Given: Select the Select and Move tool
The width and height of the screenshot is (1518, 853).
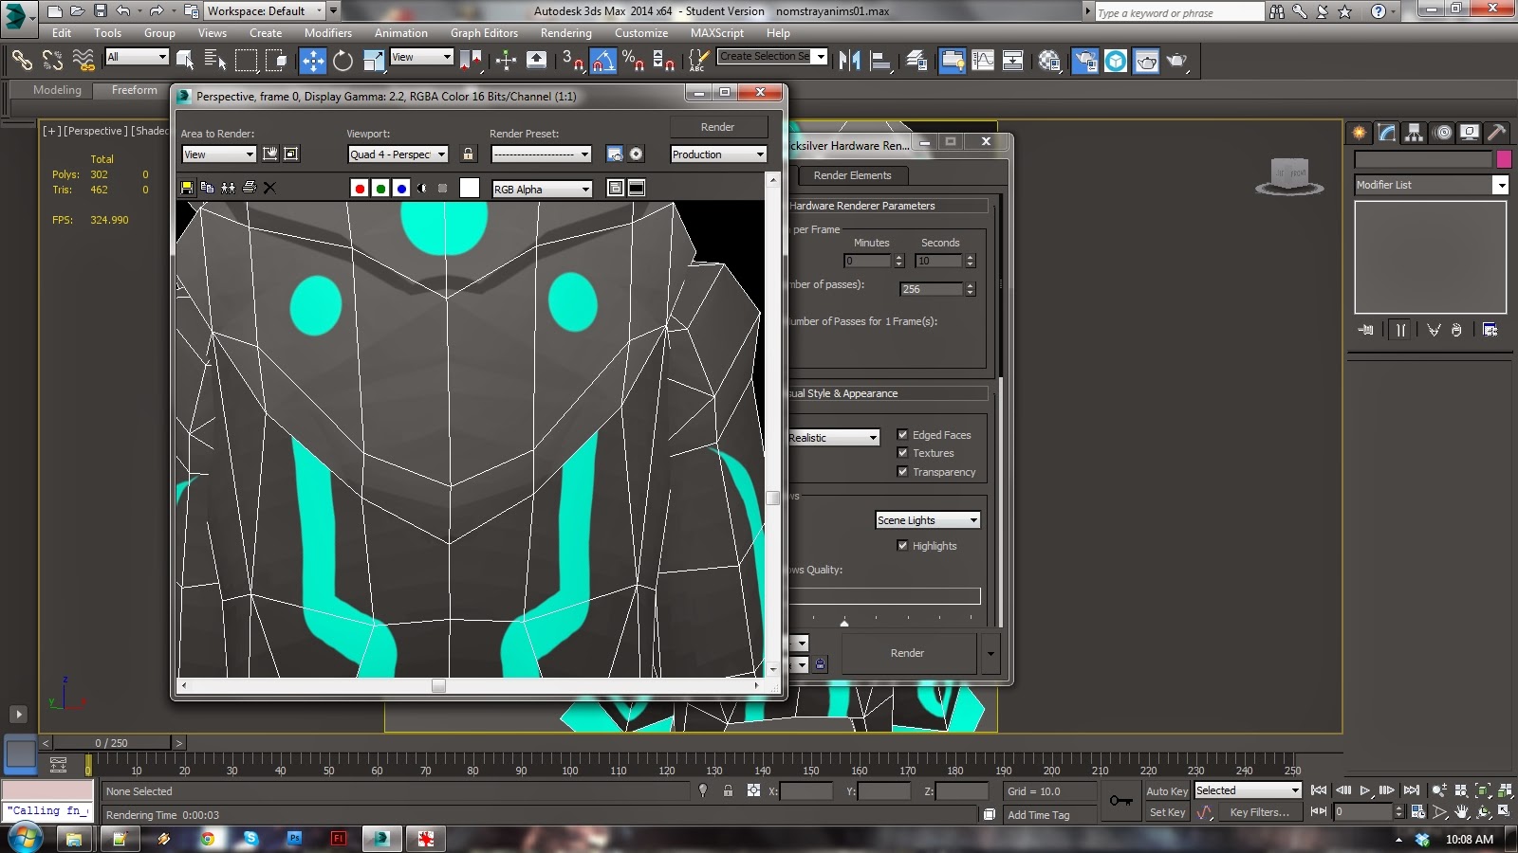Looking at the screenshot, I should tap(312, 61).
